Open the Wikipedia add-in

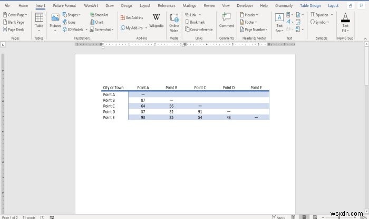tap(156, 21)
